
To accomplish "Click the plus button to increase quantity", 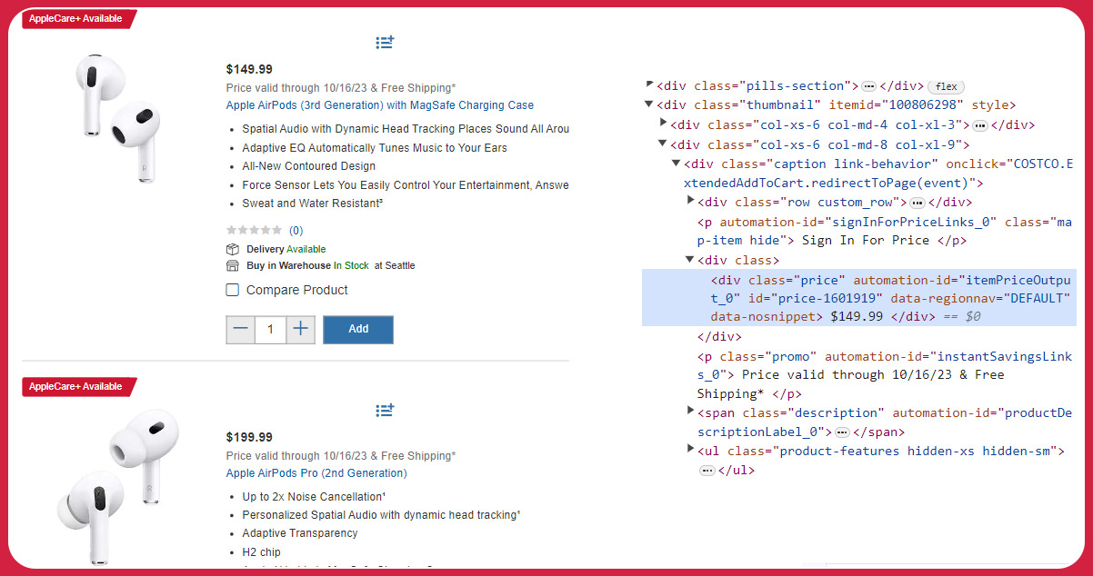I will click(300, 330).
